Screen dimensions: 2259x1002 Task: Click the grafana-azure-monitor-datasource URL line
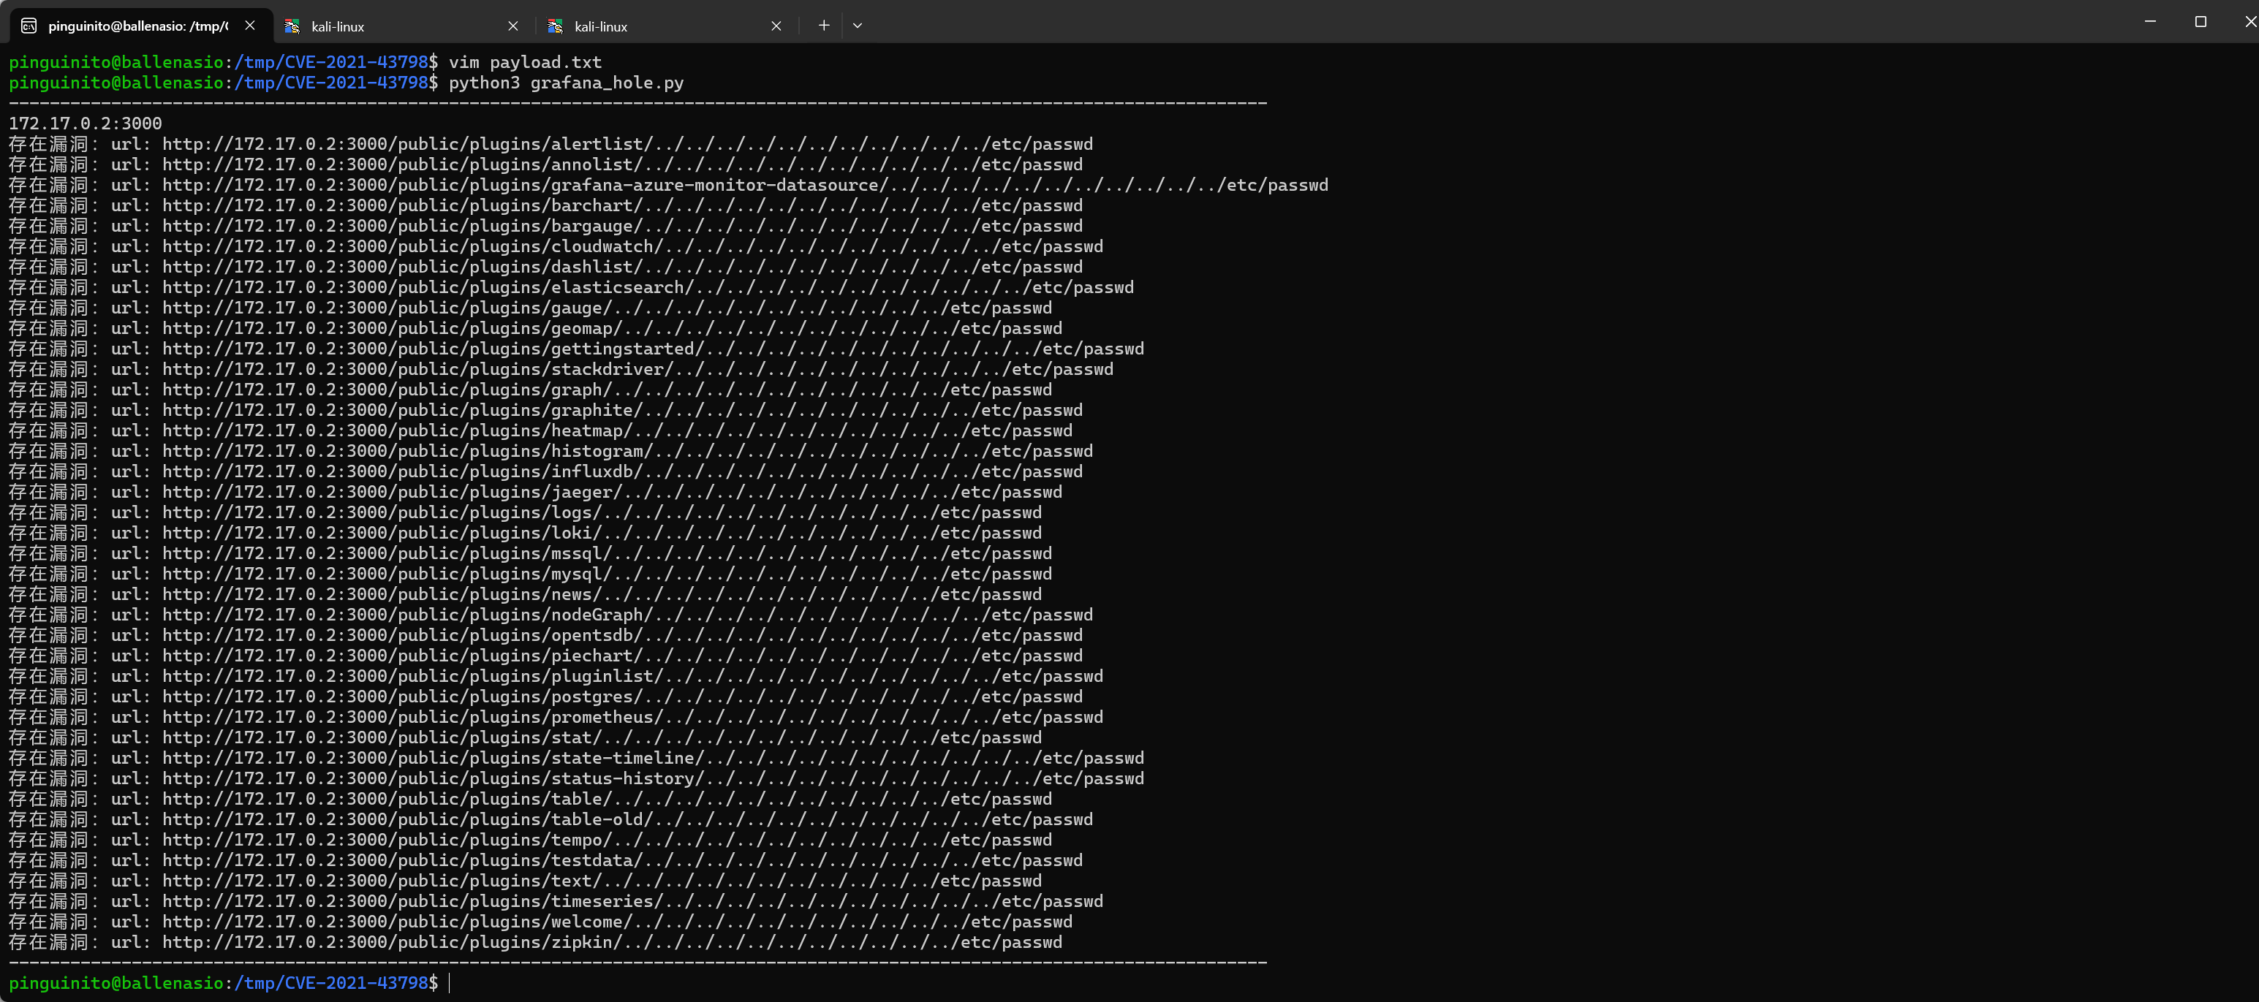tap(668, 185)
